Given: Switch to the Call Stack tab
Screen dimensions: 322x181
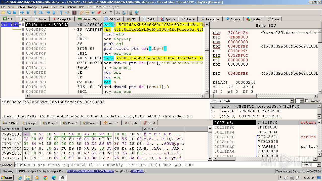Looking at the screenshot, I should [112, 19].
